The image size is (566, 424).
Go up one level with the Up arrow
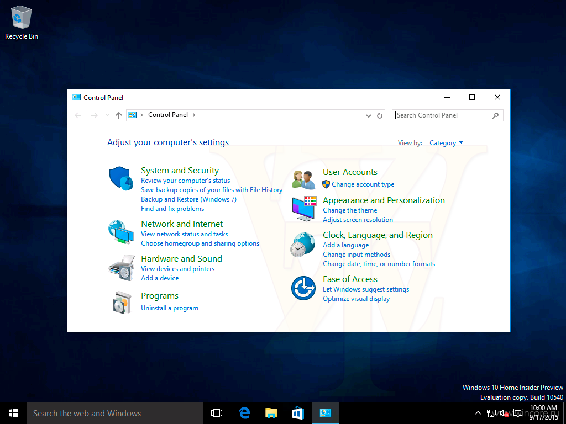tap(119, 115)
